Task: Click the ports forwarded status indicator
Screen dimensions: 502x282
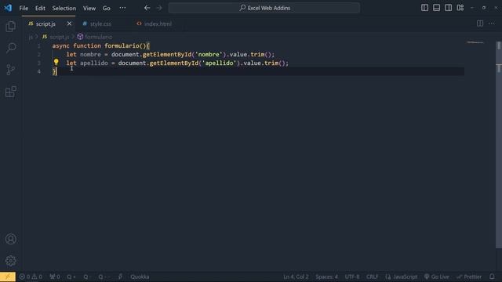Action: tap(55, 277)
